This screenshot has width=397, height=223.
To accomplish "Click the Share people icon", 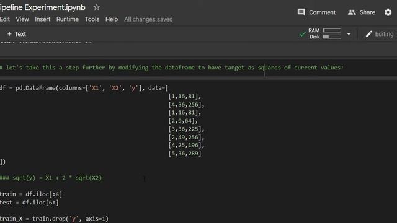I will (352, 12).
